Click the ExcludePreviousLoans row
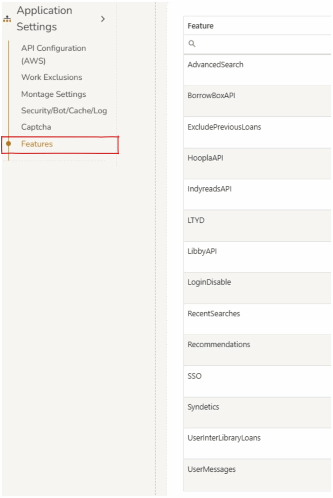The image size is (333, 498). coord(224,127)
